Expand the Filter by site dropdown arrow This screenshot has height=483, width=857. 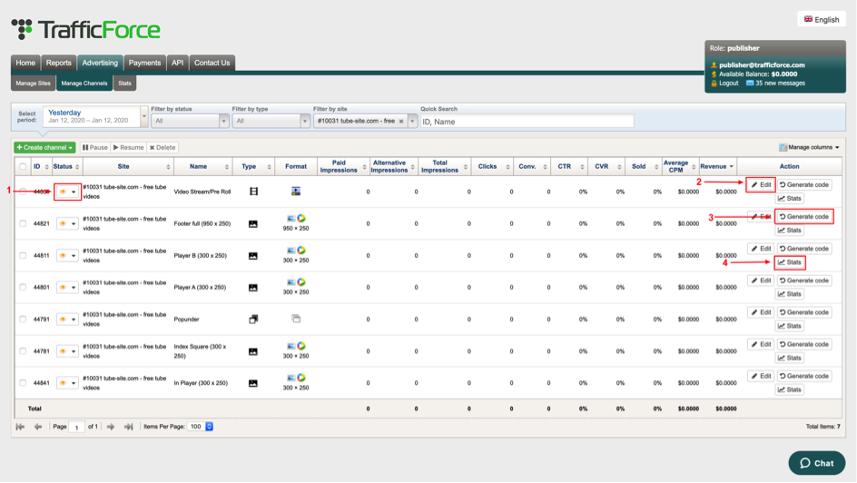pos(413,122)
